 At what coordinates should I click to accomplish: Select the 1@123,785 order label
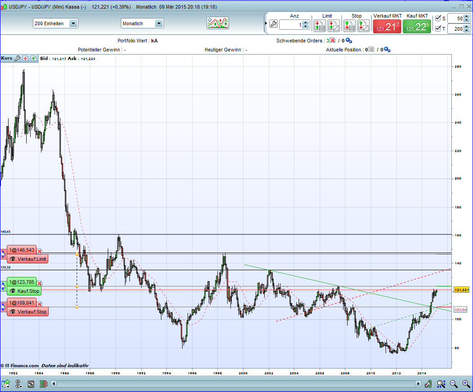(x=22, y=282)
